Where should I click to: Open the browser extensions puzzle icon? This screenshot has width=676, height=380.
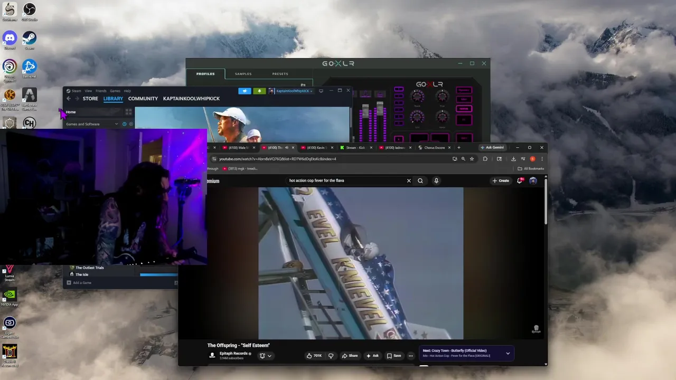485,159
